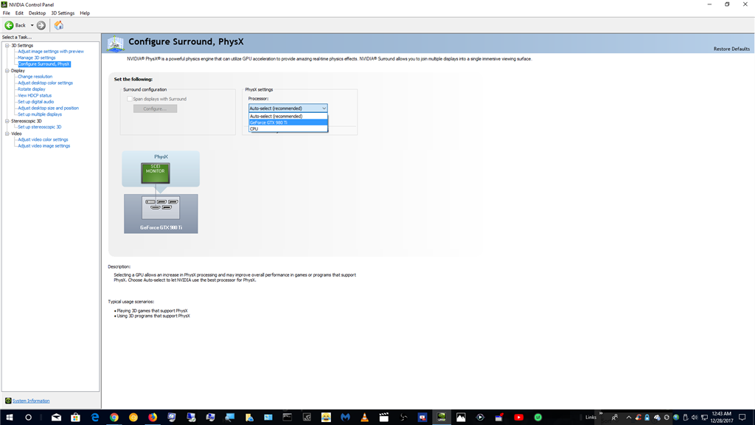The height and width of the screenshot is (425, 755).
Task: Collapse the 3D Settings tree node
Action: [7, 45]
